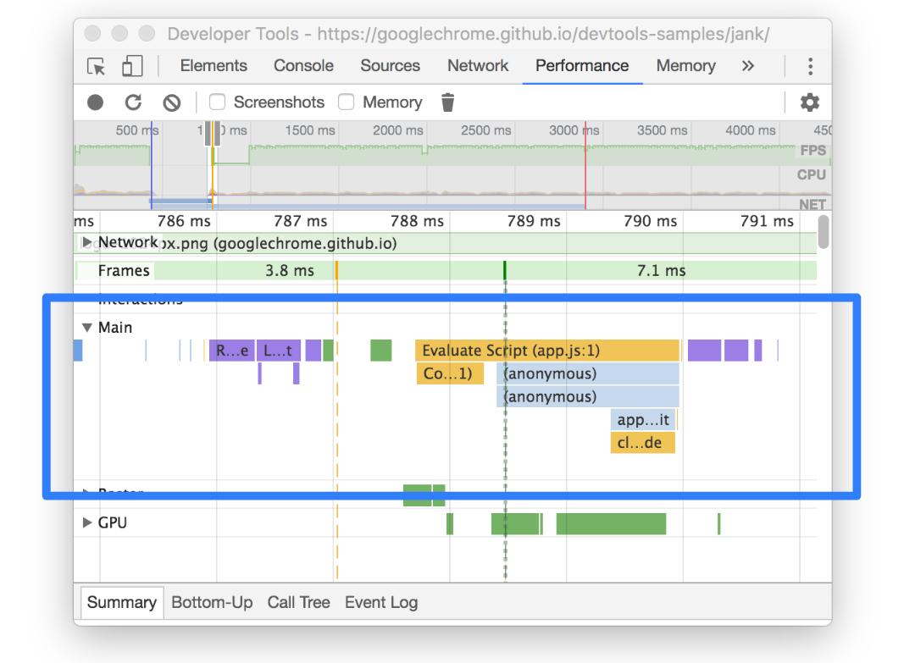Image resolution: width=904 pixels, height=663 pixels.
Task: Switch to the Console tab
Action: pos(303,66)
